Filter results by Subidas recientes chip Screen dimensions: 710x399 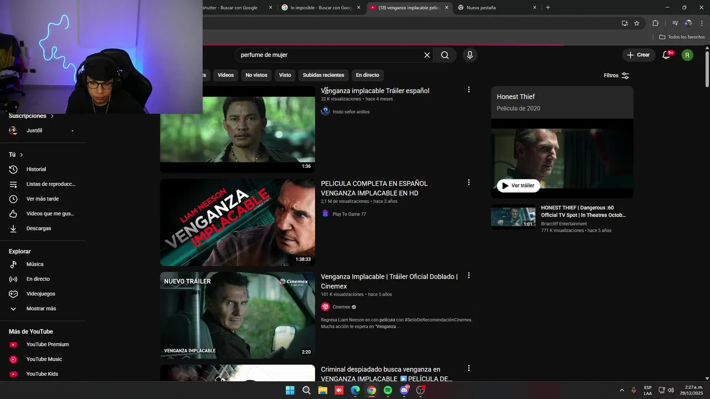tap(323, 75)
